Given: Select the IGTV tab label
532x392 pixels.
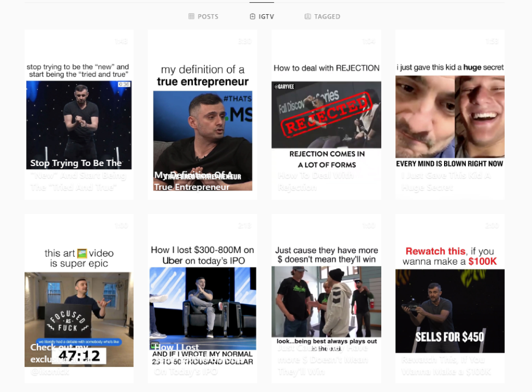Looking at the screenshot, I should (x=267, y=16).
